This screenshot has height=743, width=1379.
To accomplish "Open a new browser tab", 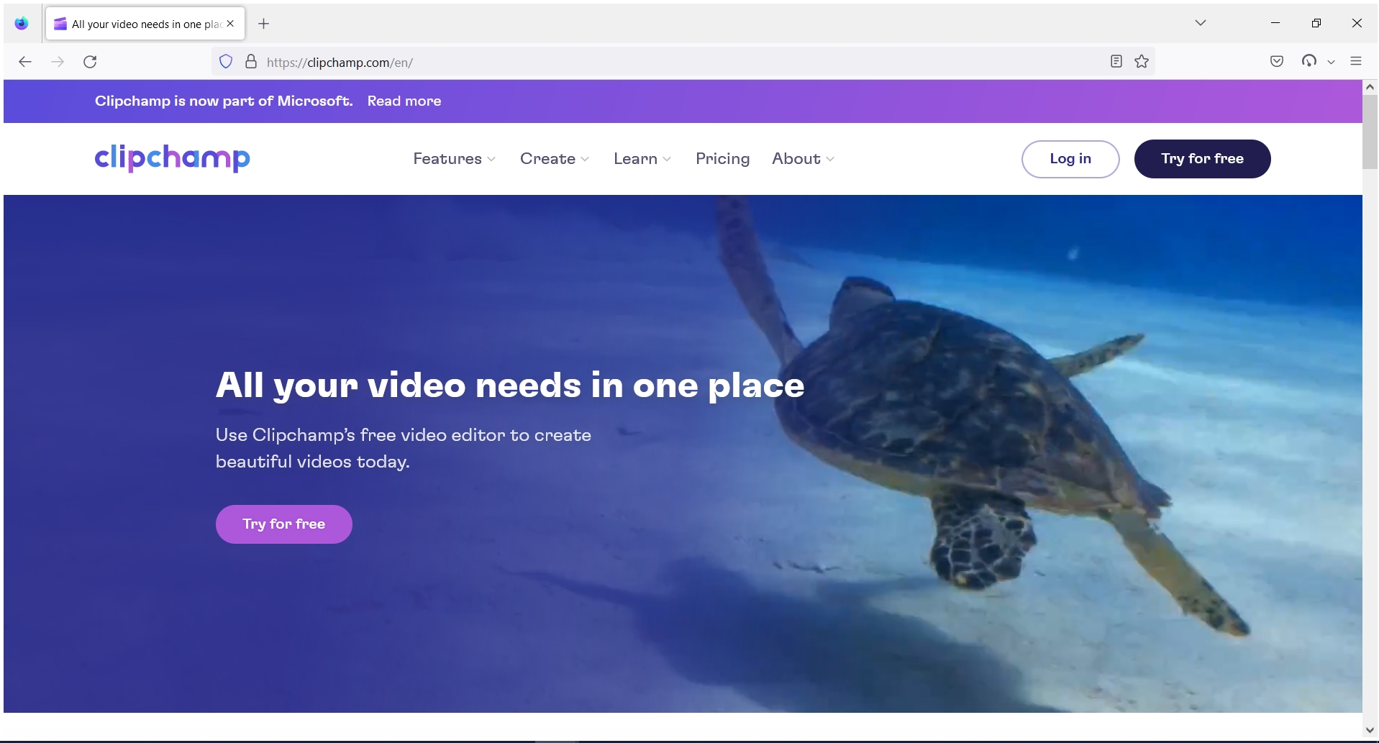I will 263,24.
